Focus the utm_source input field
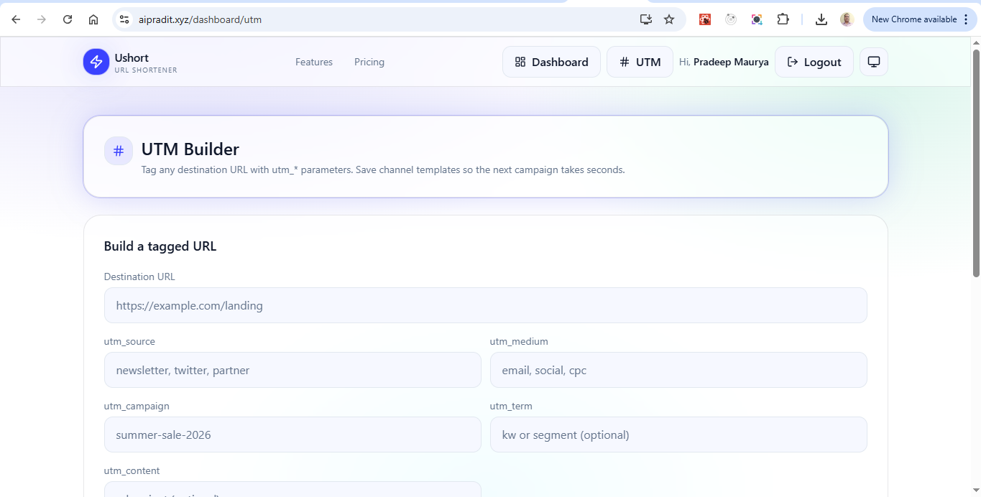Viewport: 981px width, 497px height. click(293, 370)
